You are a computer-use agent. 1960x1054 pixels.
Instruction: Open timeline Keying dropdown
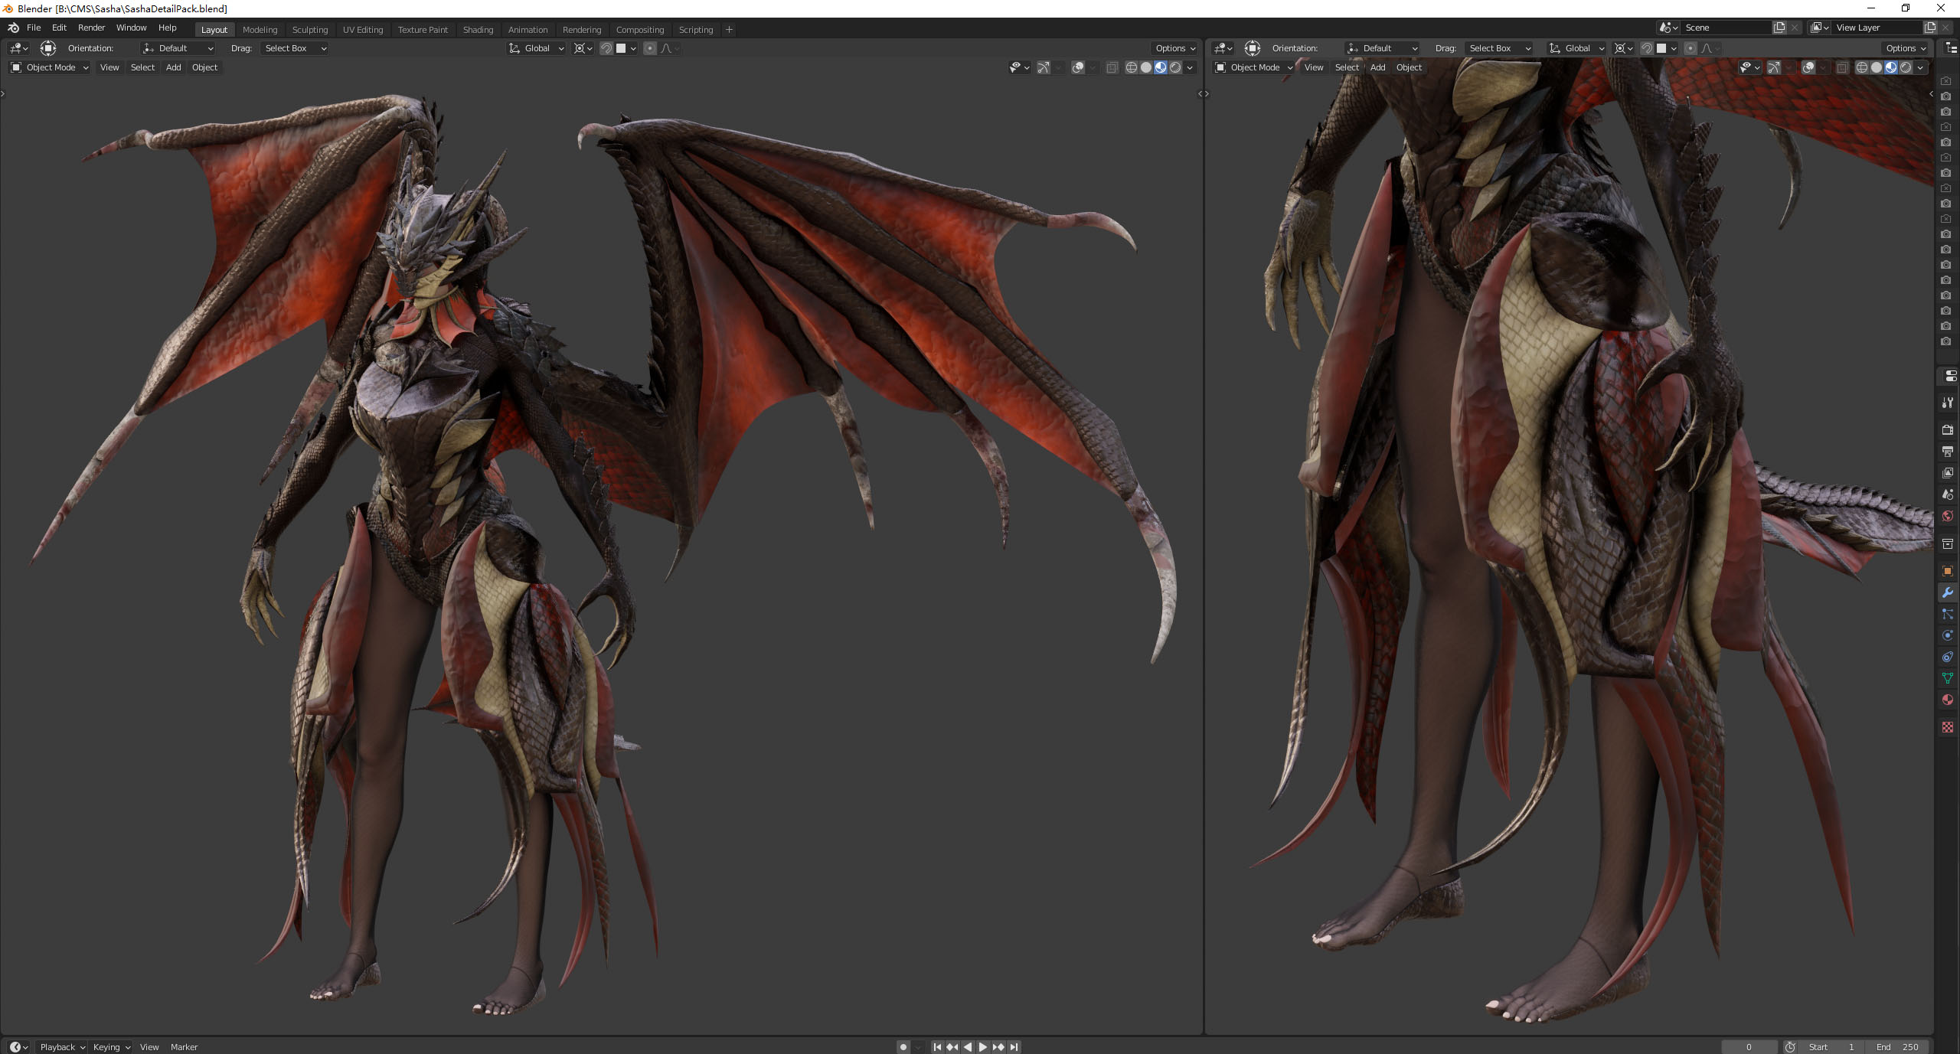click(x=111, y=1046)
